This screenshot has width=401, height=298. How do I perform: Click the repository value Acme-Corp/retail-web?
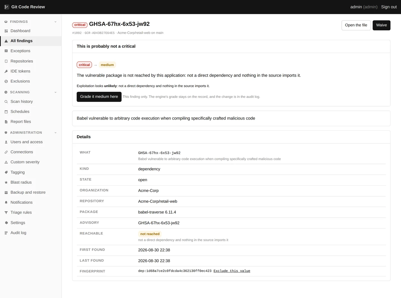click(158, 201)
